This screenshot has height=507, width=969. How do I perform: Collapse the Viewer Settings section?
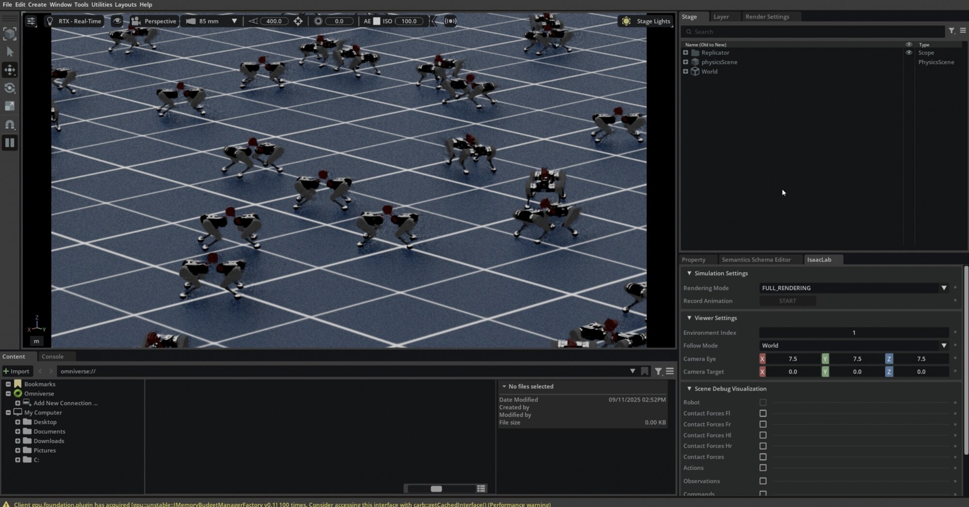689,318
